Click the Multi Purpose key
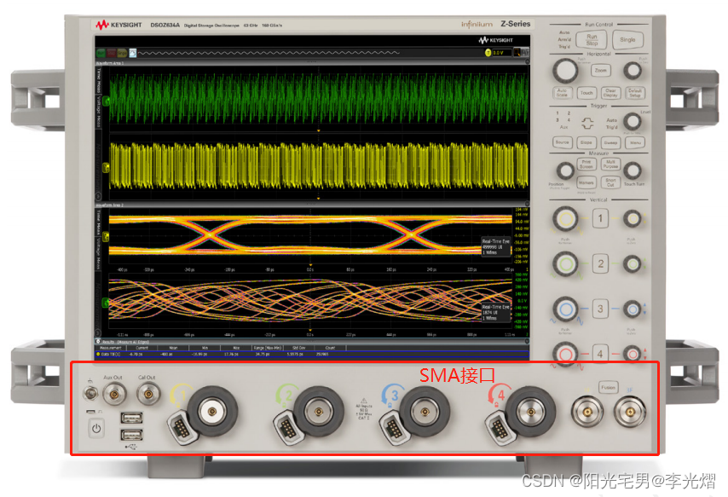Image resolution: width=728 pixels, height=497 pixels. coord(610,165)
